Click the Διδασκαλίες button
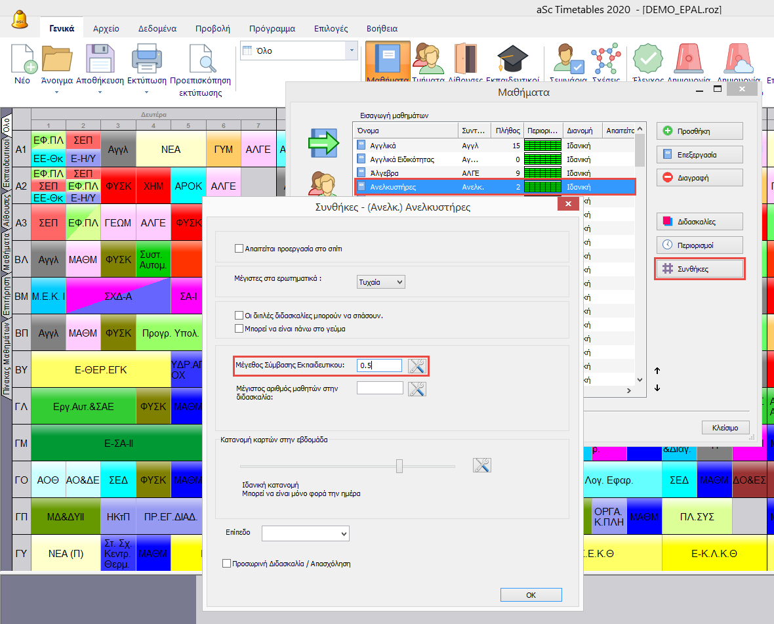Viewport: 774px width, 624px height. 699,222
